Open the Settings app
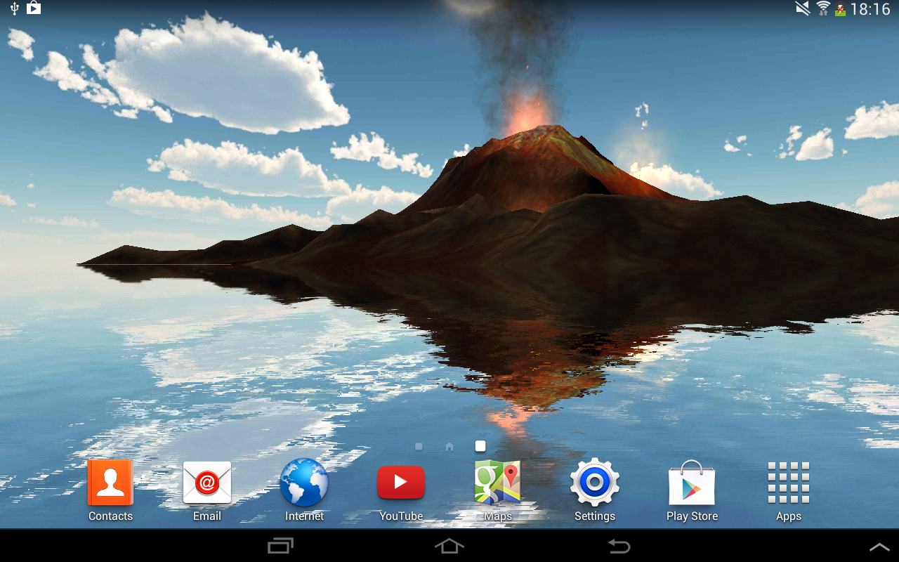Screen dimensions: 899x562 click(595, 483)
